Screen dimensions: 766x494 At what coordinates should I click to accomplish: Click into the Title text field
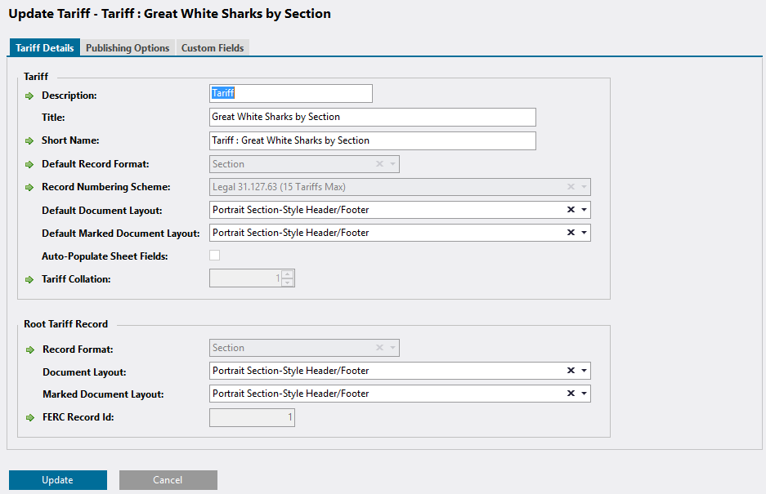click(372, 117)
